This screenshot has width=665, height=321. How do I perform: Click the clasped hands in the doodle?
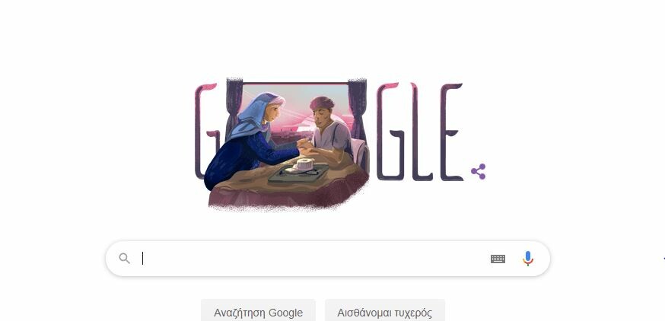click(305, 145)
